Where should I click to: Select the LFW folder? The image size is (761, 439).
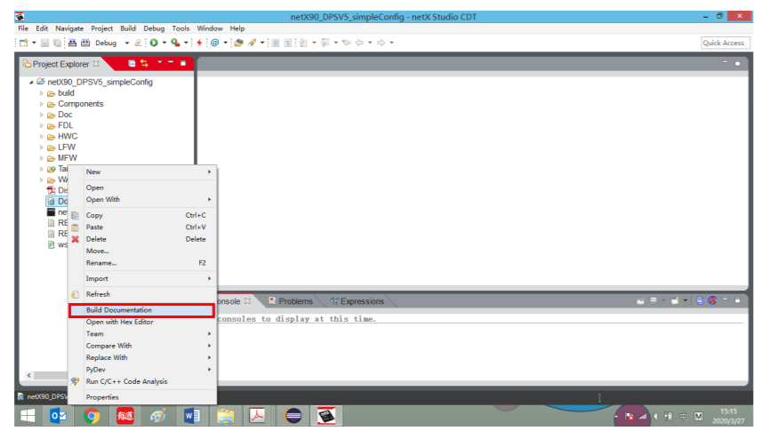[67, 148]
